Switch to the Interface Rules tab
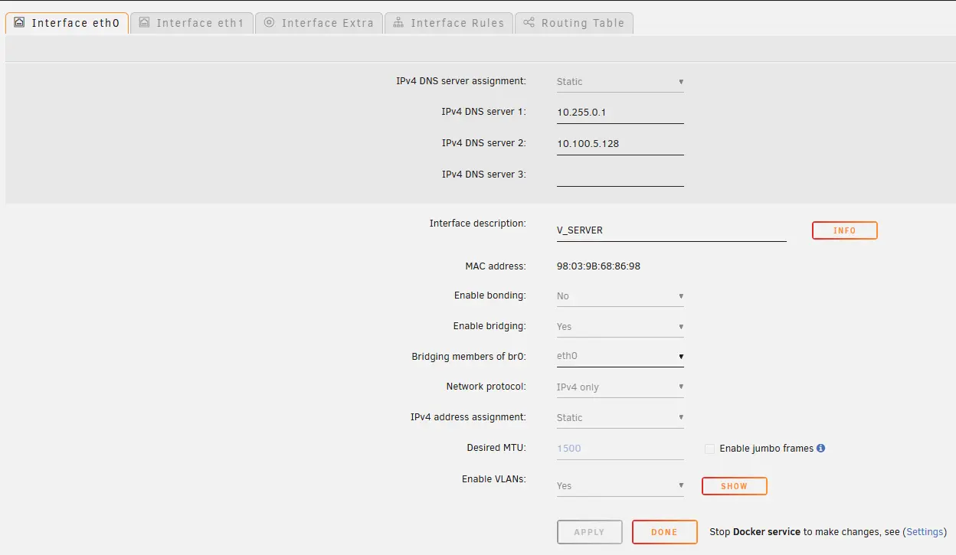The image size is (956, 555). tap(457, 23)
